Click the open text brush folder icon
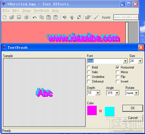The image size is (145, 134). tap(88, 17)
